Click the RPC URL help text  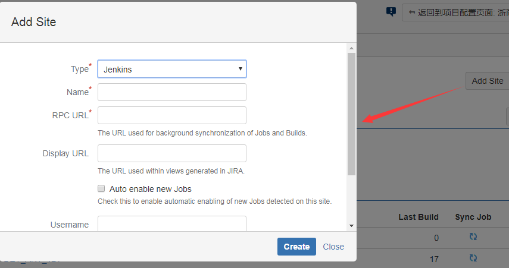coord(202,133)
